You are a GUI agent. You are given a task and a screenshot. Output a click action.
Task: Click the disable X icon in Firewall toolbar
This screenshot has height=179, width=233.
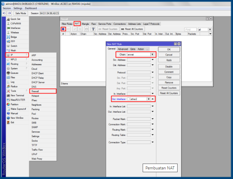point(80,29)
